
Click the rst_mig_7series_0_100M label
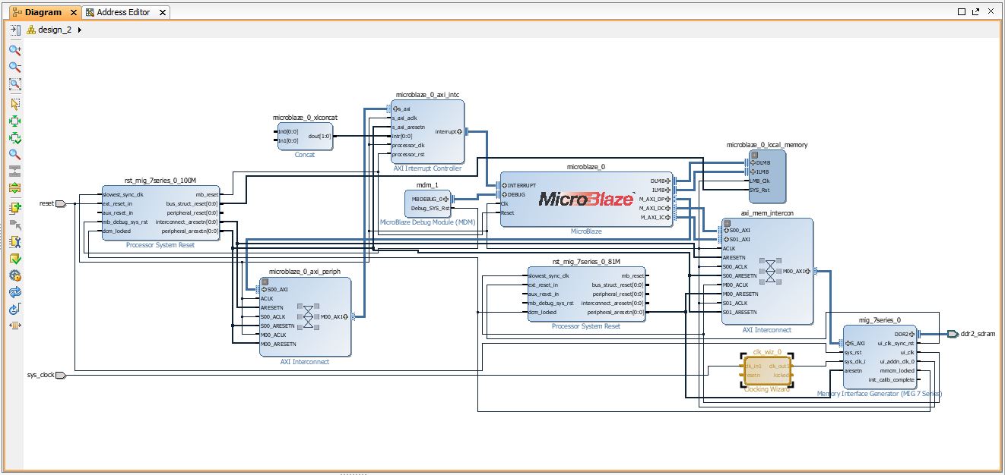[x=160, y=181]
